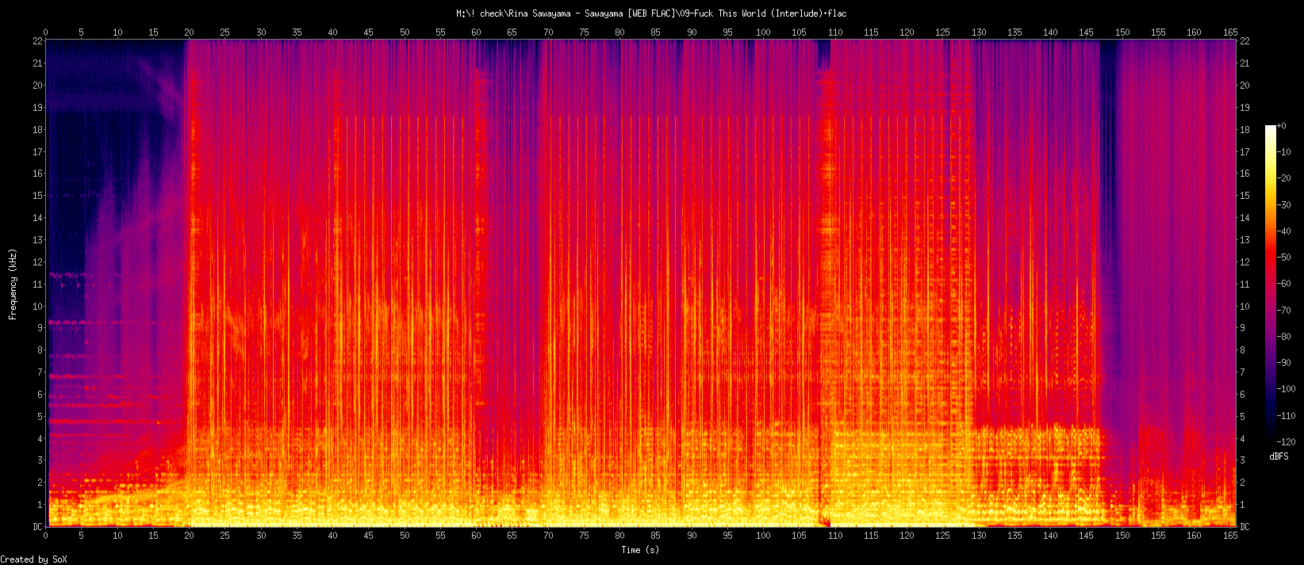The height and width of the screenshot is (565, 1304).
Task: Click '110' on the top time axis
Action: point(835,32)
